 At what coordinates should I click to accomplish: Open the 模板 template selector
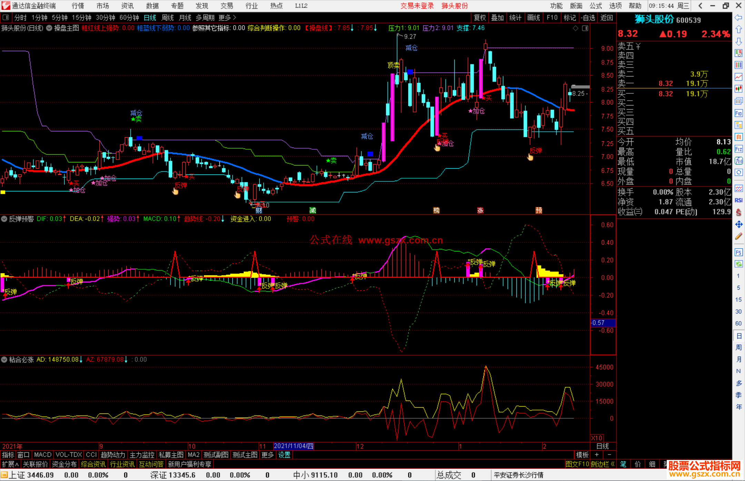pos(582,455)
